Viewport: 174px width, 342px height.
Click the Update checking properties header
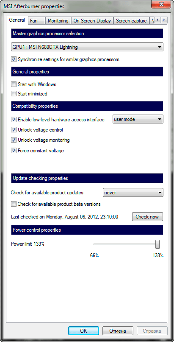[x=87, y=178]
